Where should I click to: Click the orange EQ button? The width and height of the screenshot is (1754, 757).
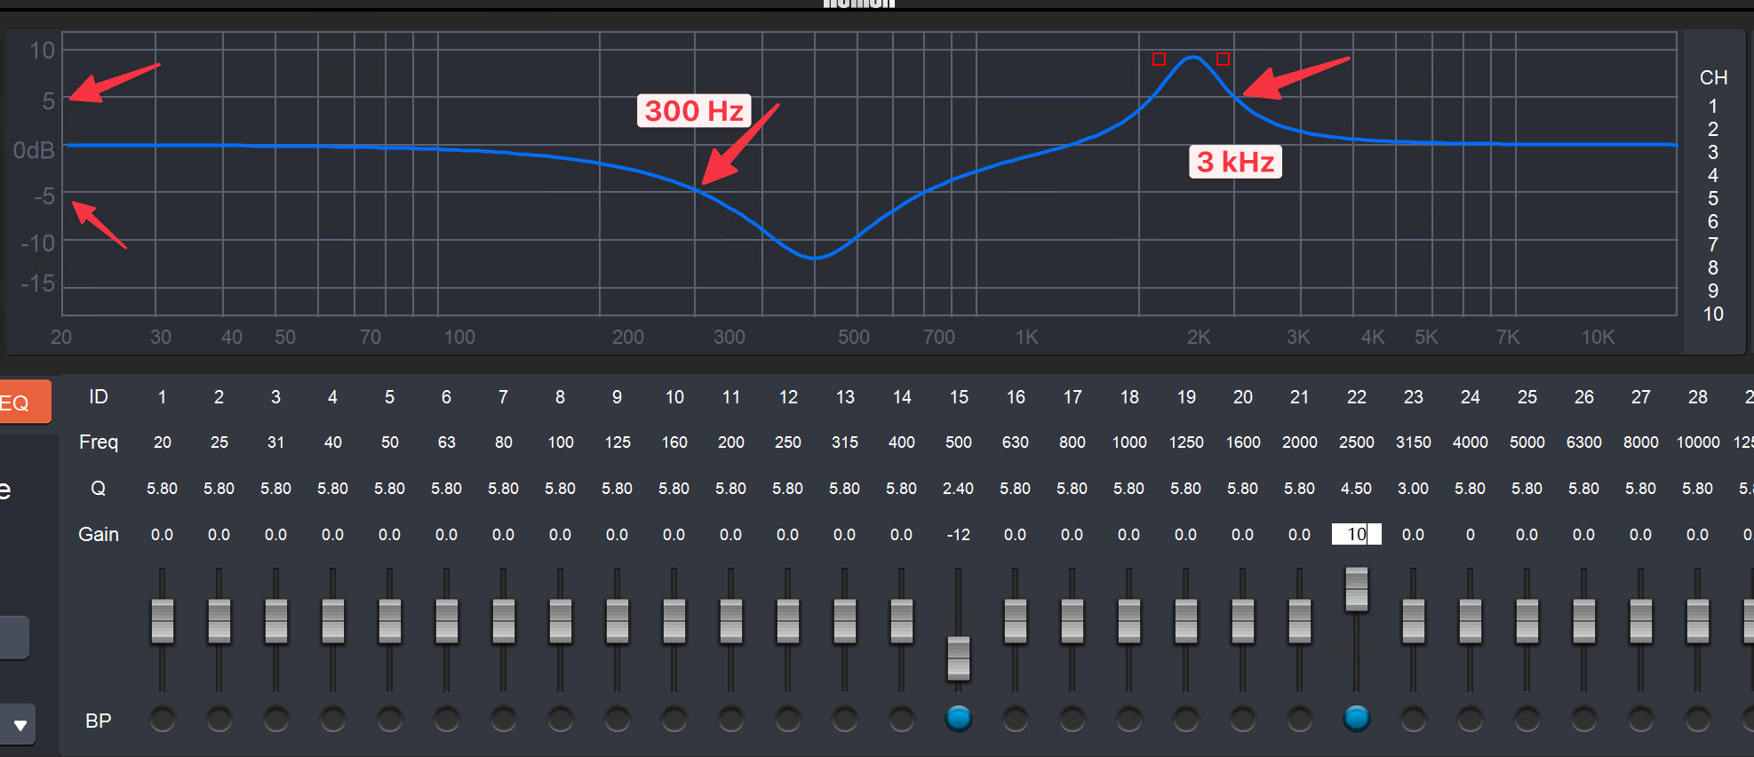click(24, 402)
